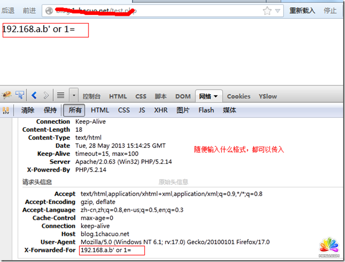Viewport: 345px width, 262px height.
Task: Open the Cookies tab
Action: click(x=238, y=96)
